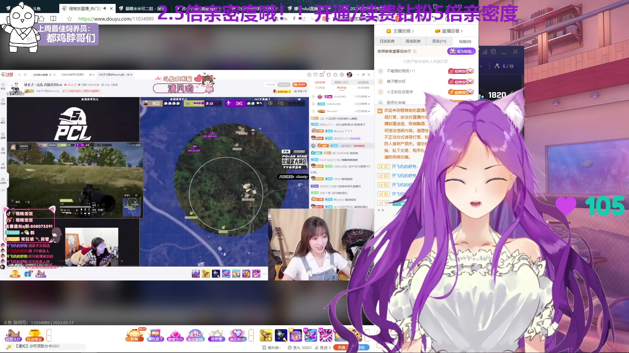The width and height of the screenshot is (629, 353).
Task: Mute the 程晚饭直播 tab speaker icon
Action: click(x=105, y=8)
